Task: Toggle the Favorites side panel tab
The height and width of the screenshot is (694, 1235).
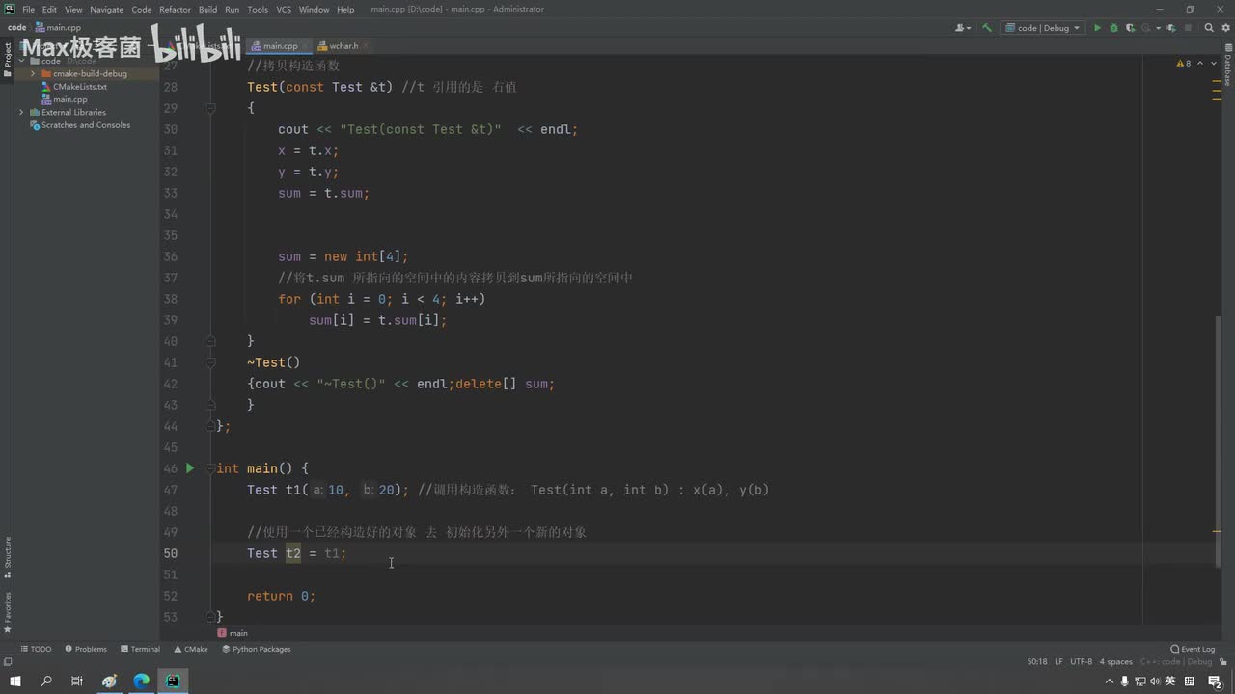Action: 8,611
